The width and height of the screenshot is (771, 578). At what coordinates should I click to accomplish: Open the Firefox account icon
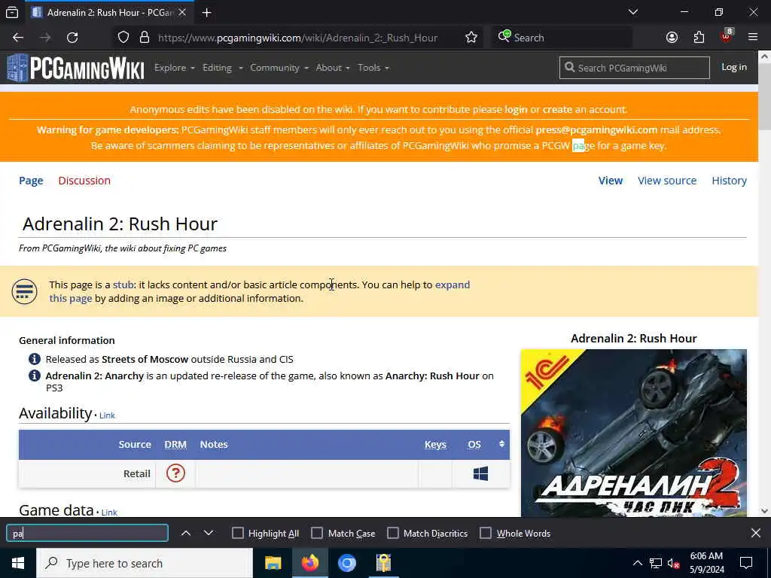coord(672,38)
